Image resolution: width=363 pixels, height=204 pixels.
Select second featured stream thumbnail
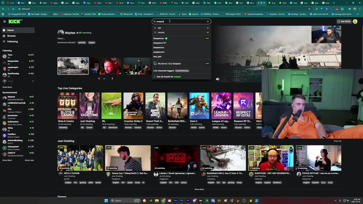106,66
